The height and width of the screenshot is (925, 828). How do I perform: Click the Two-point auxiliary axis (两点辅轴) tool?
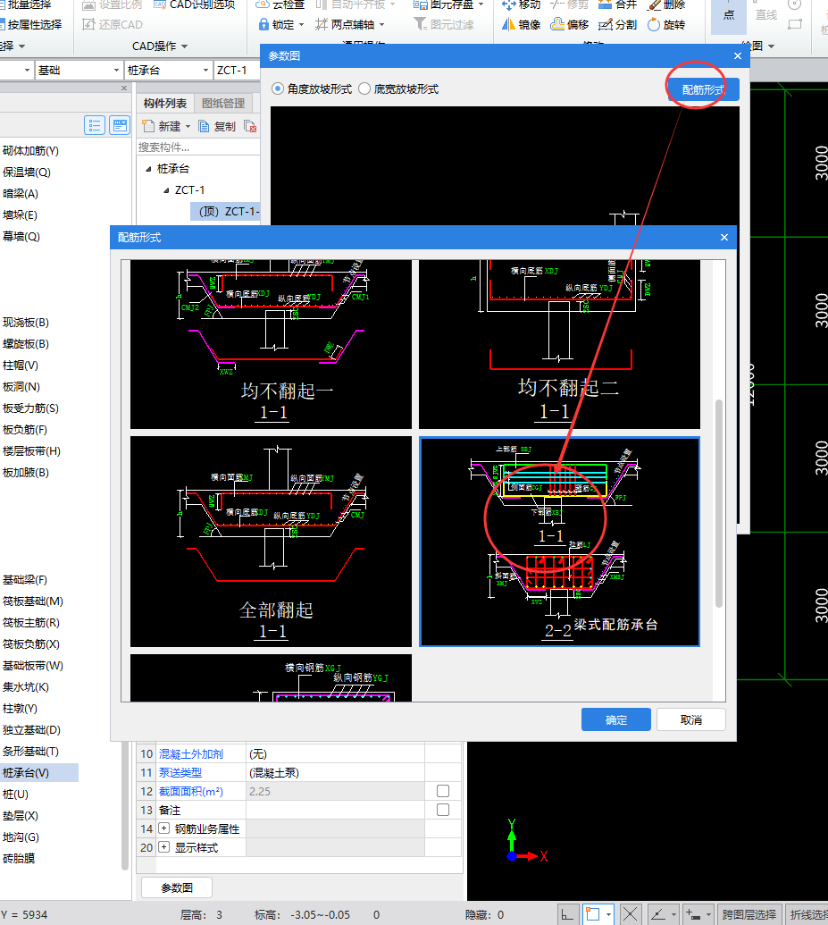345,25
